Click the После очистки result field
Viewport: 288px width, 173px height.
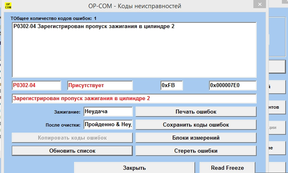[108, 125]
